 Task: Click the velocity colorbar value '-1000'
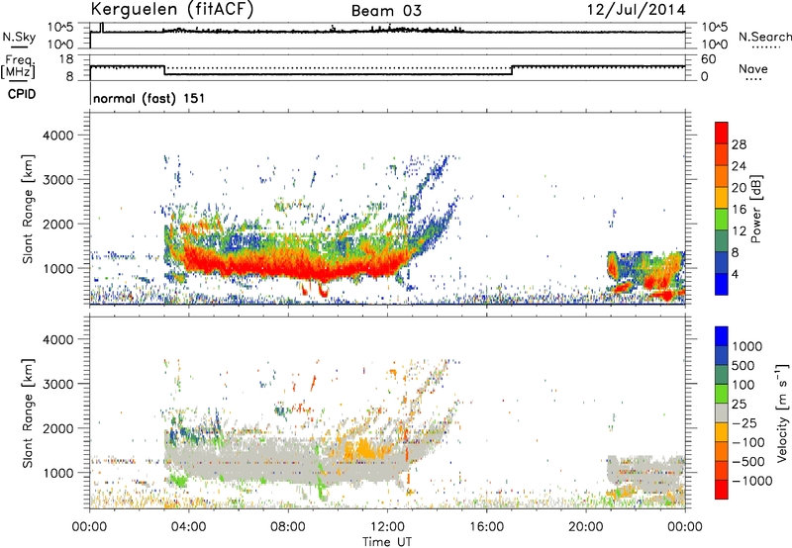click(752, 481)
